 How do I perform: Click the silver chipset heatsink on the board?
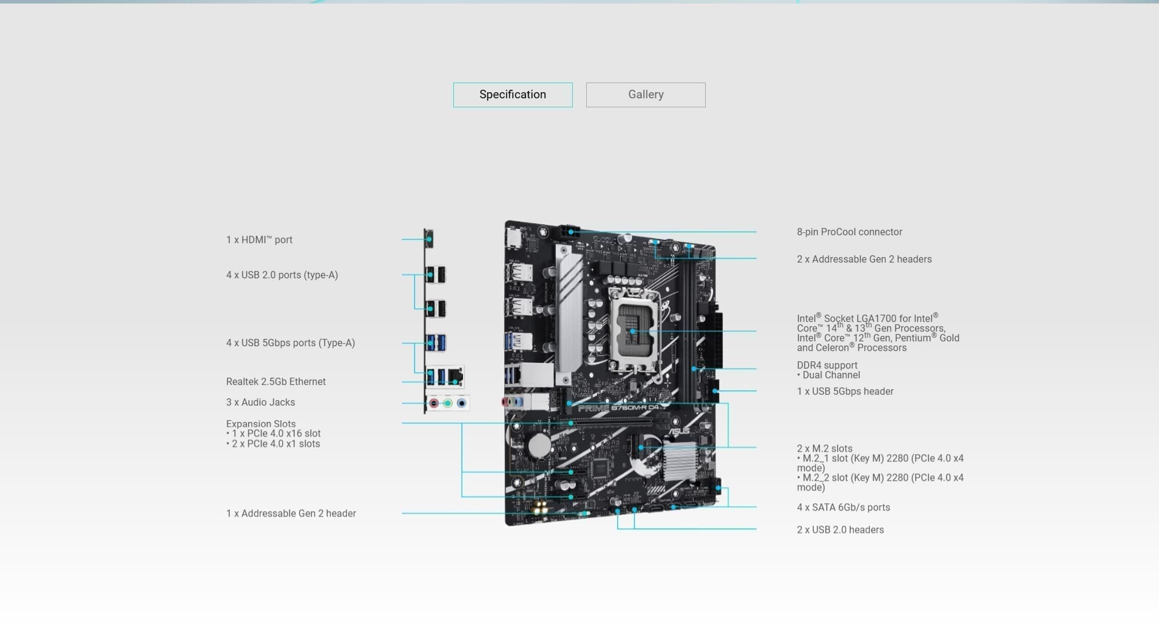tap(679, 461)
